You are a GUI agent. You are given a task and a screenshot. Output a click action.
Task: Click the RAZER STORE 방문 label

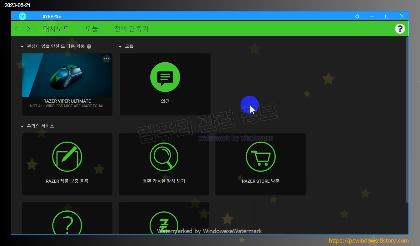pos(261,181)
